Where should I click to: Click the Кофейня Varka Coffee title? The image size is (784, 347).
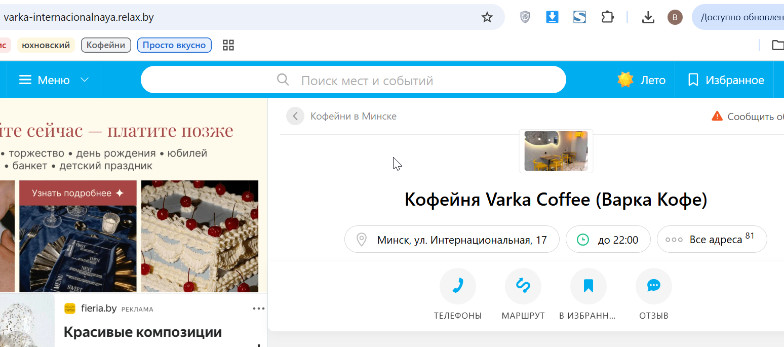556,200
